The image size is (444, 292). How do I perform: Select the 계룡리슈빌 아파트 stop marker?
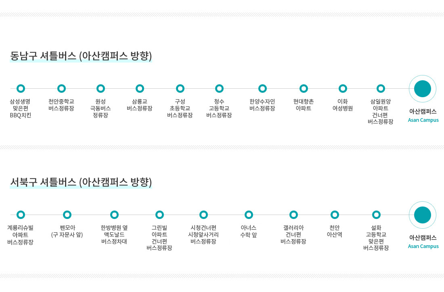(x=21, y=215)
